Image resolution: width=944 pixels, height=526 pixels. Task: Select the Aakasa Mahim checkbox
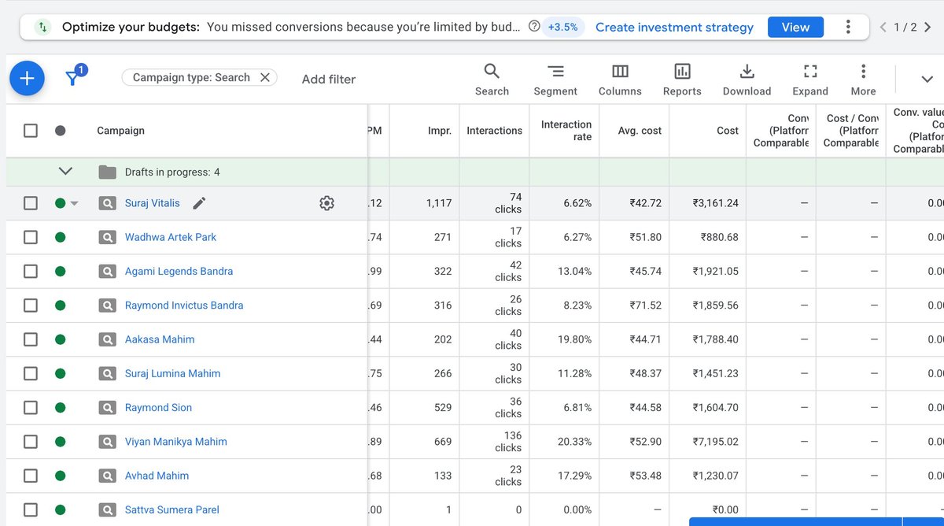coord(30,339)
